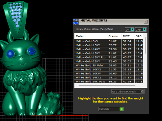Click the Use Object Materials arrow icon
162x121 pixels.
click(x=142, y=91)
